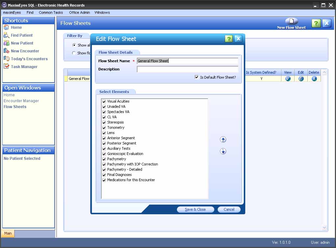Click scrollbar down arrow in flow sheets list

[x=324, y=228]
